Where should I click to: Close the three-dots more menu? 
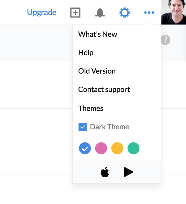point(149,13)
